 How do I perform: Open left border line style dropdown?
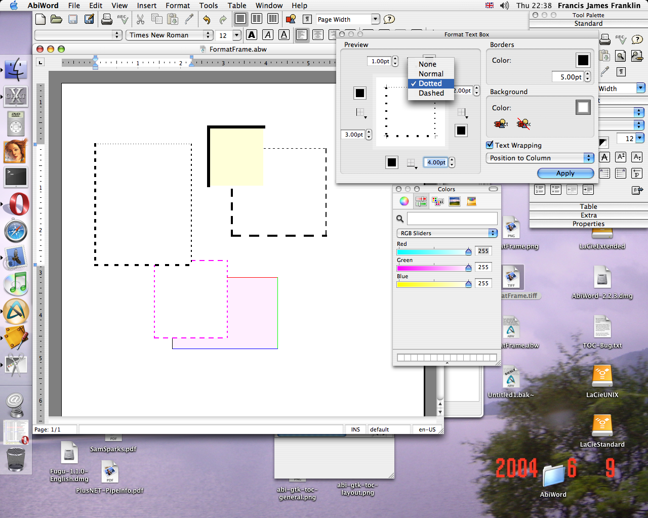point(361,112)
